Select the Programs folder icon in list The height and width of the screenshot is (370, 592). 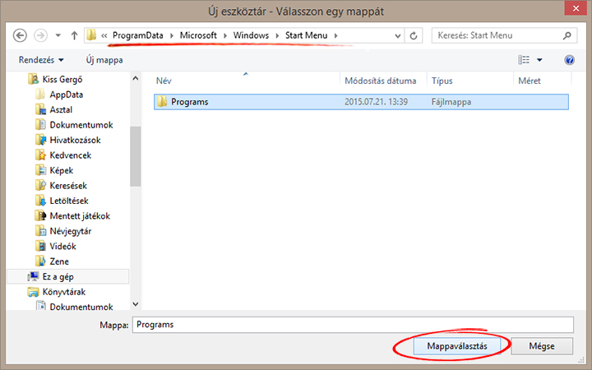[162, 102]
